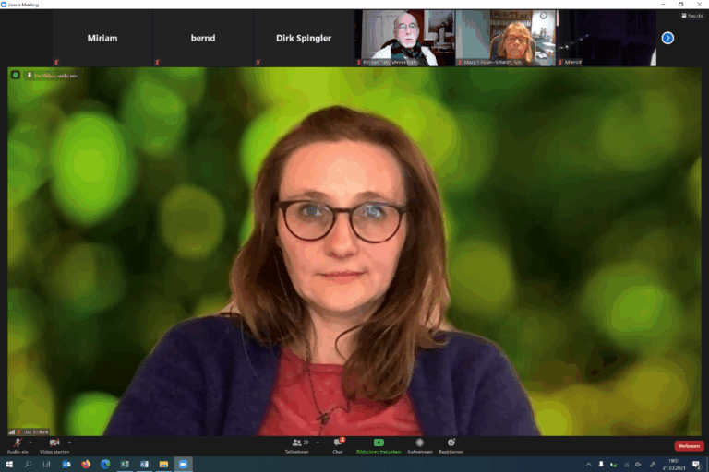Image resolution: width=709 pixels, height=472 pixels.
Task: Expand audio options arrow next to microphone
Action: point(30,442)
